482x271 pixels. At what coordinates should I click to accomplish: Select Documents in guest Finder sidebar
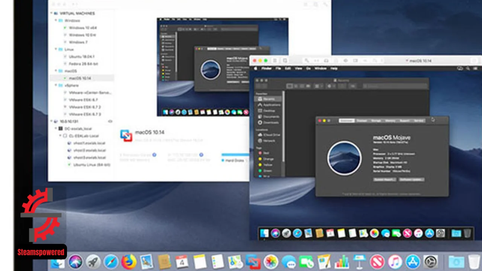[269, 117]
